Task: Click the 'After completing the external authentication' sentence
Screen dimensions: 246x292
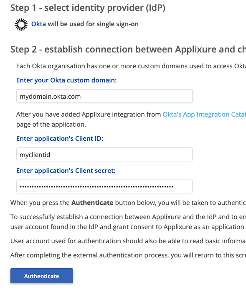Action: pos(128,255)
